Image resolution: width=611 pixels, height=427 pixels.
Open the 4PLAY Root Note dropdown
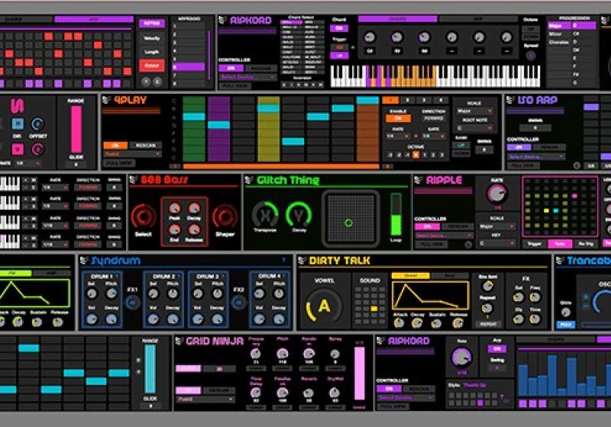474,128
